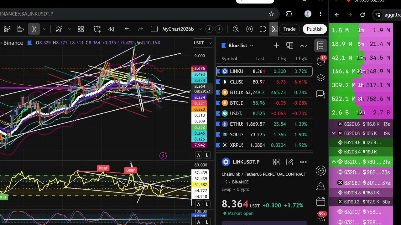401x225 pixels.
Task: Select the candlestick chart style button
Action: click(x=34, y=29)
